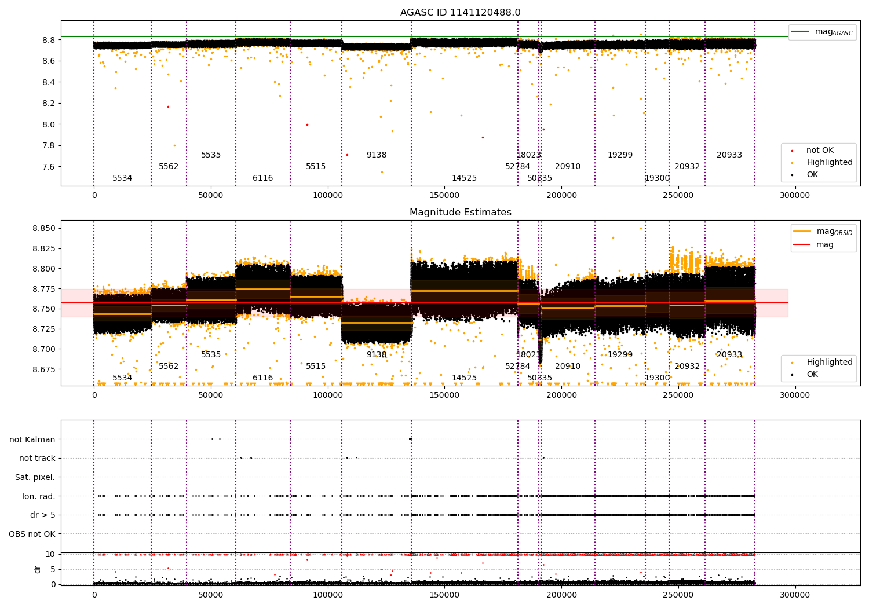
Task: Click obsid label 9138 in the top plot
Action: (377, 155)
